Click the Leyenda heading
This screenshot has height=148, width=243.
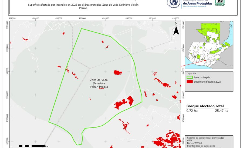coord(191,73)
